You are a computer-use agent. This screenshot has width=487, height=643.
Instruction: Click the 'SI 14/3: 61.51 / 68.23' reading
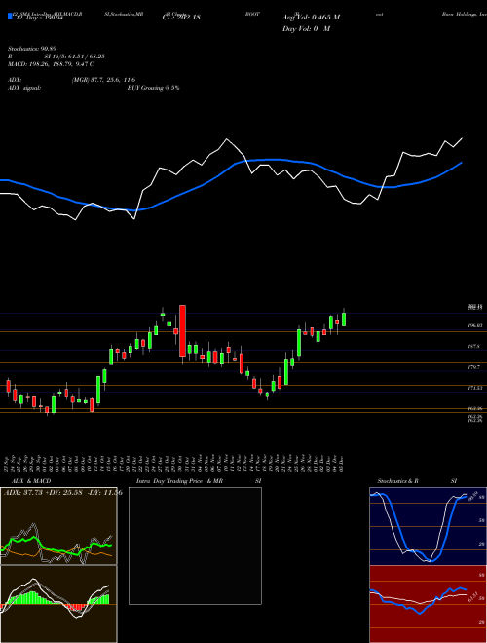coord(75,57)
